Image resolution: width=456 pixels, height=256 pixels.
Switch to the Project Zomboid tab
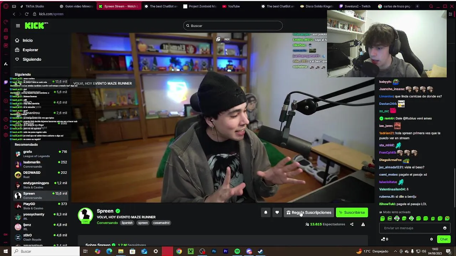pyautogui.click(x=199, y=6)
